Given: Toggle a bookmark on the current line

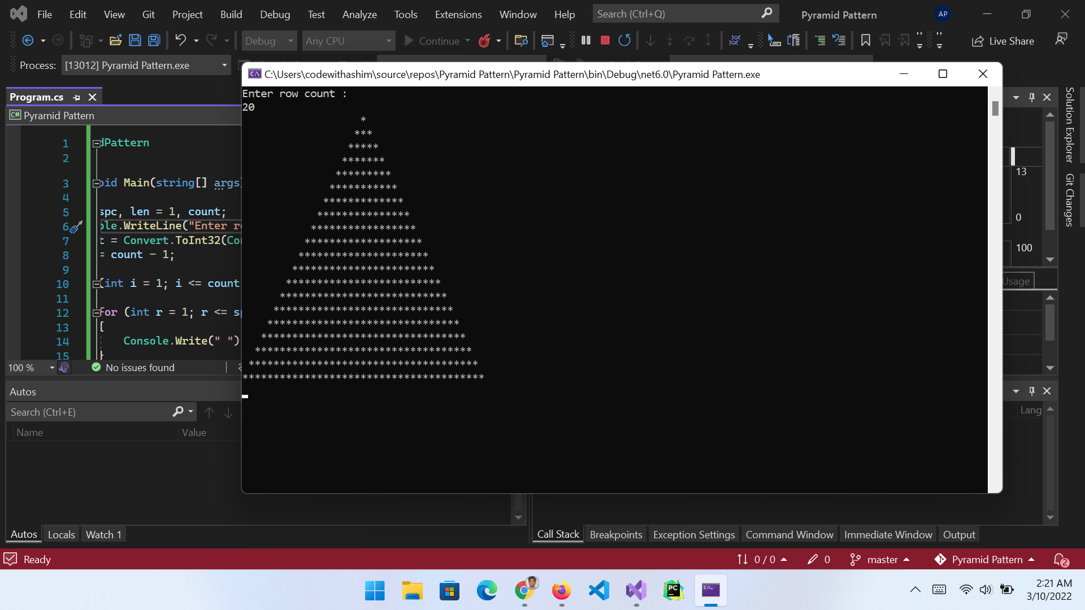Looking at the screenshot, I should point(865,41).
